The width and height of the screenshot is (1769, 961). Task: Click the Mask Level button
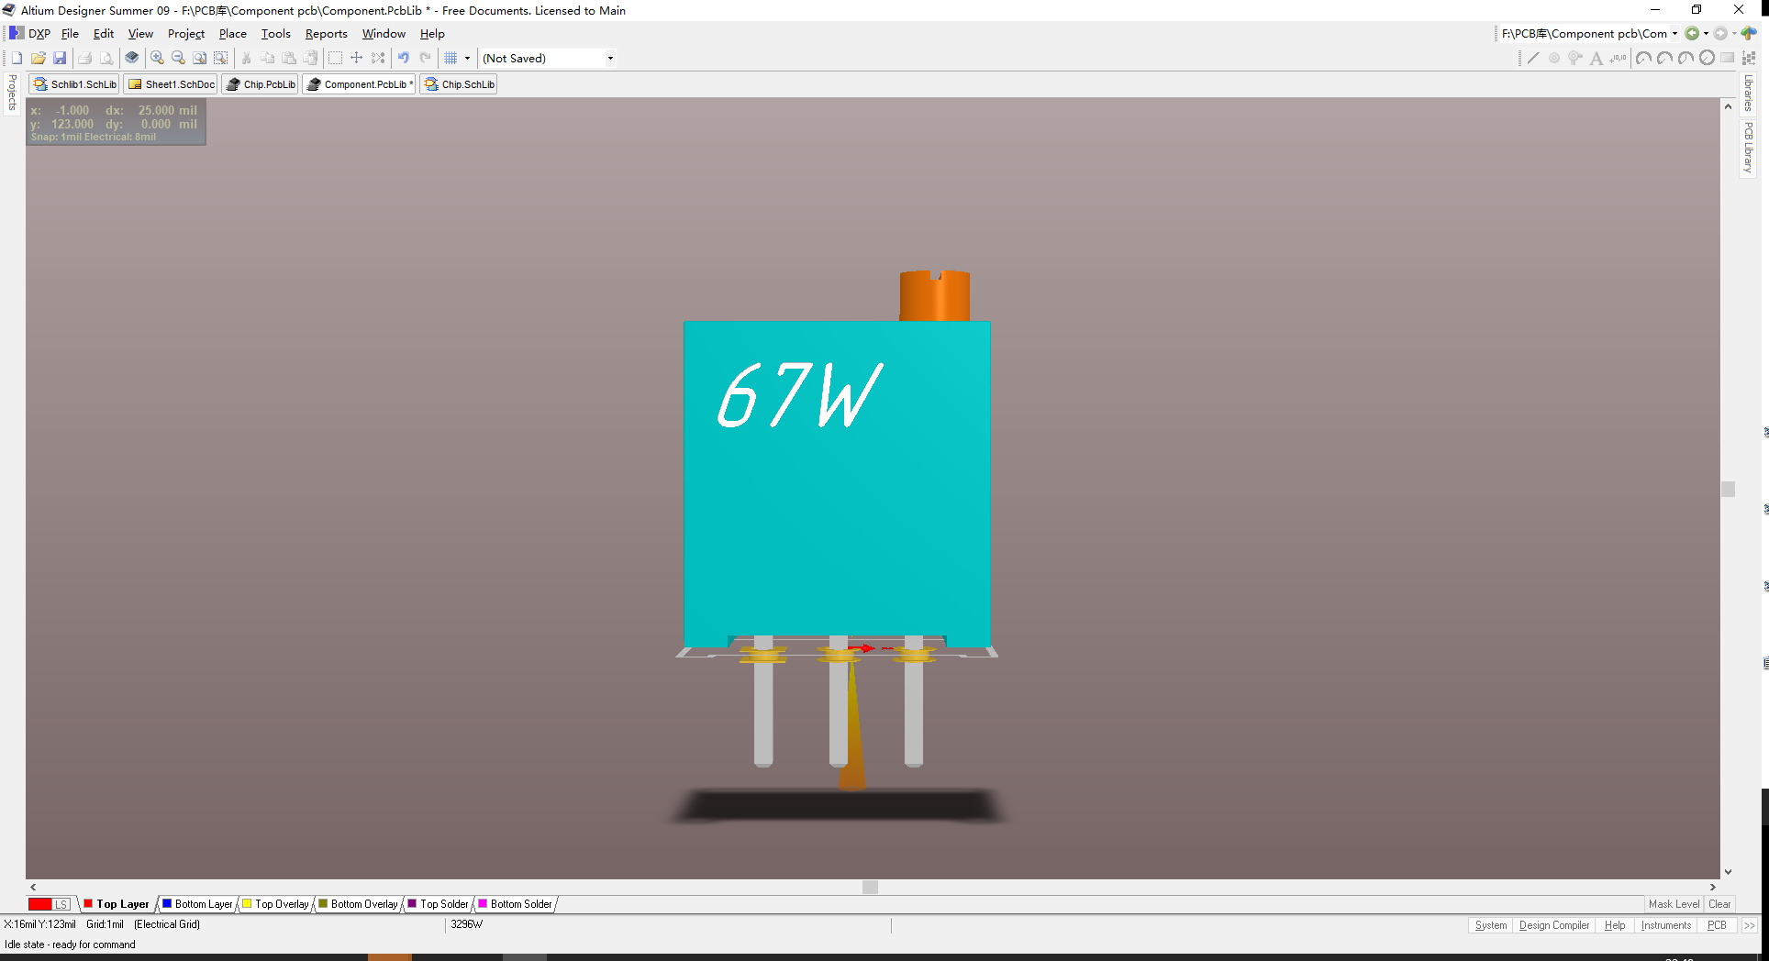pyautogui.click(x=1674, y=904)
